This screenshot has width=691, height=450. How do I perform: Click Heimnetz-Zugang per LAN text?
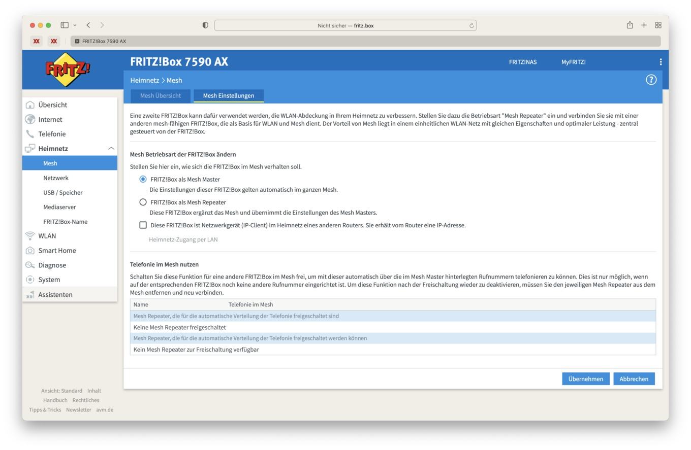click(x=183, y=239)
